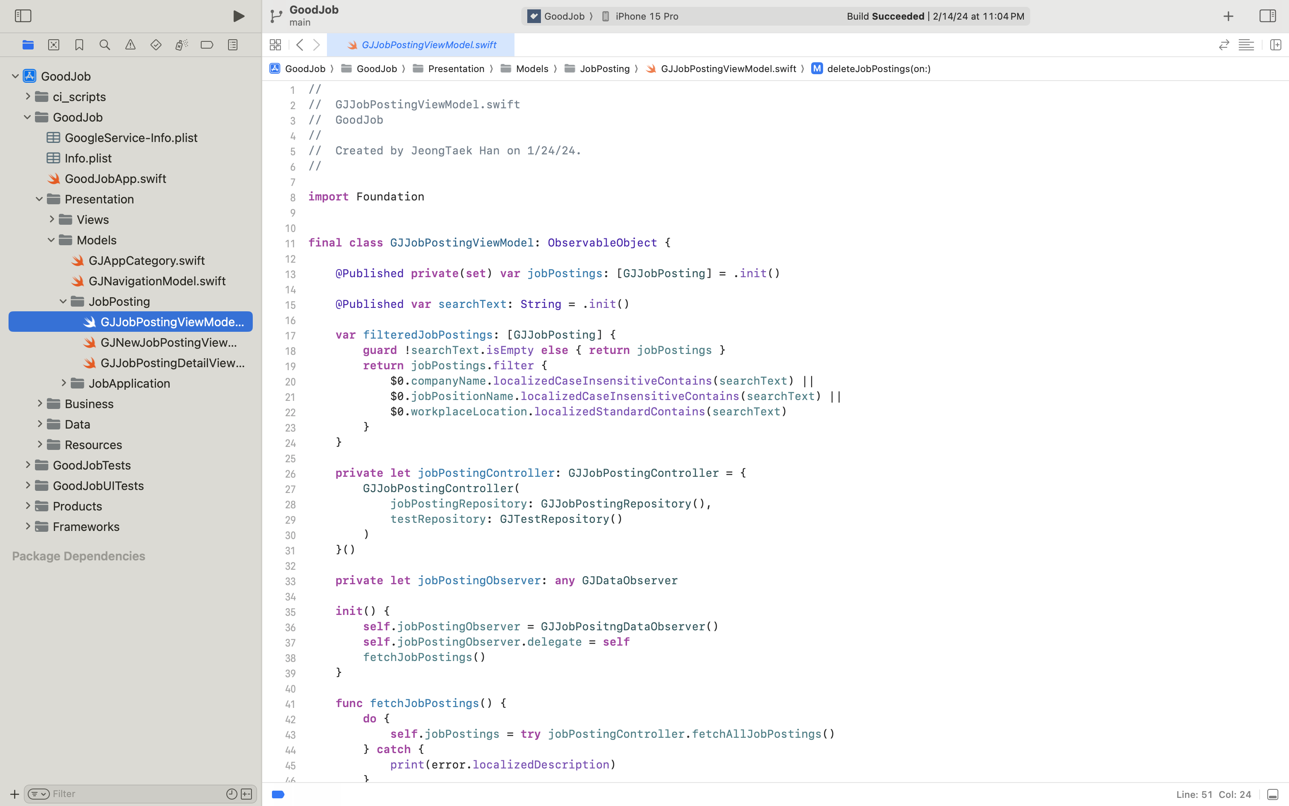The height and width of the screenshot is (806, 1289).
Task: Open the Issue navigator warning icon
Action: pyautogui.click(x=130, y=45)
